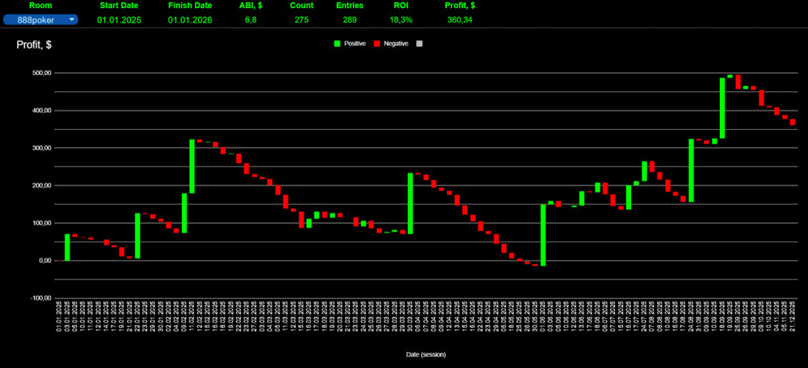808x368 pixels.
Task: Click the Start Date value 01.01.2025
Action: (x=119, y=19)
